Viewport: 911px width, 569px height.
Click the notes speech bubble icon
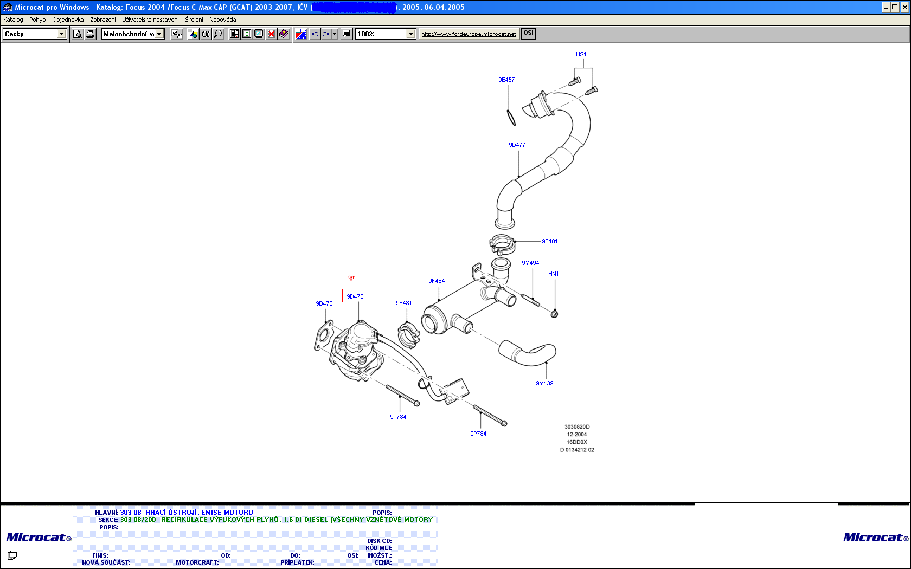tap(347, 34)
